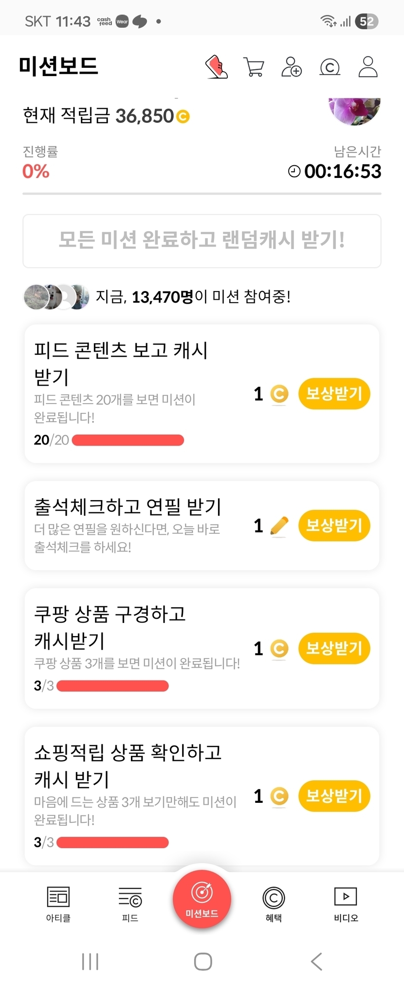
Task: Tap the red sneaker step-counter icon
Action: [x=217, y=67]
